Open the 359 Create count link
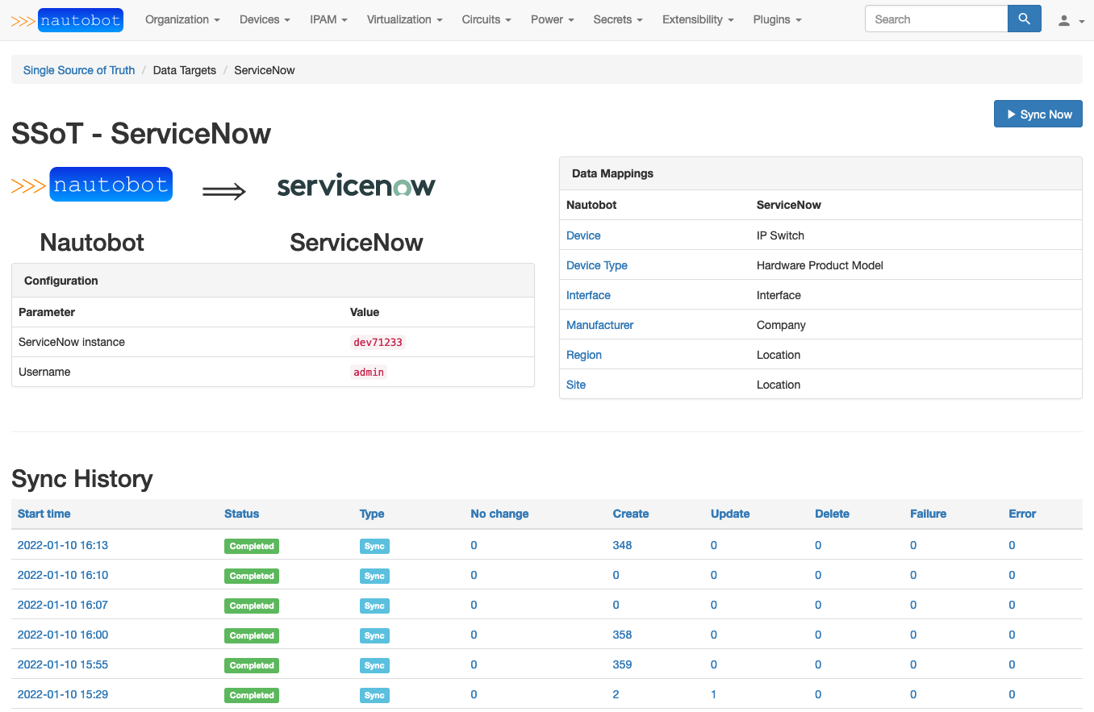 pos(622,664)
